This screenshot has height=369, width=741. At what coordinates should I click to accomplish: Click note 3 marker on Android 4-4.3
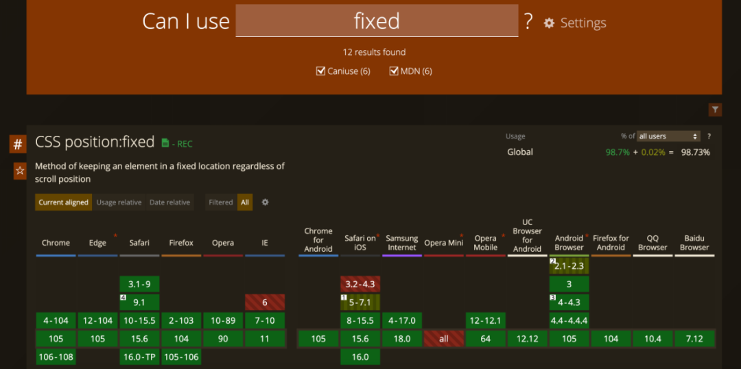point(552,297)
